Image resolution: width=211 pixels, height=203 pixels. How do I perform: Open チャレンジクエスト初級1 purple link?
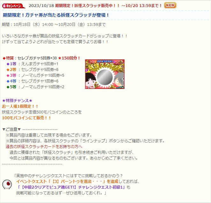tap(72, 187)
